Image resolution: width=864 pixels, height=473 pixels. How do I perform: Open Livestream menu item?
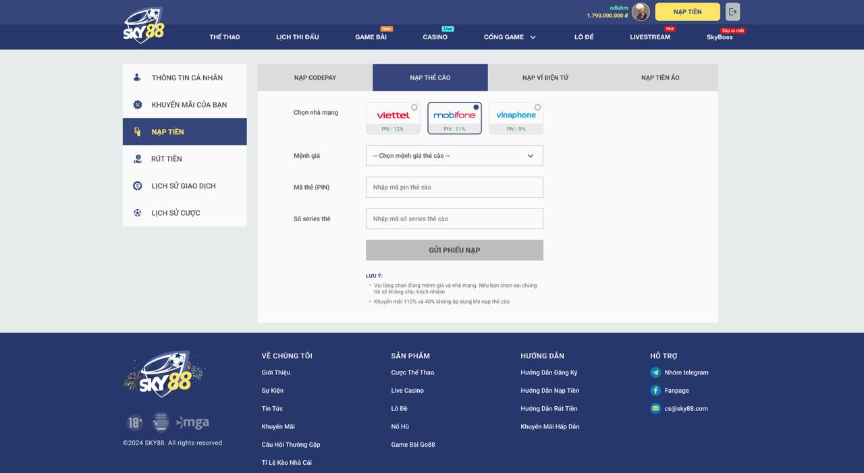[x=650, y=37]
